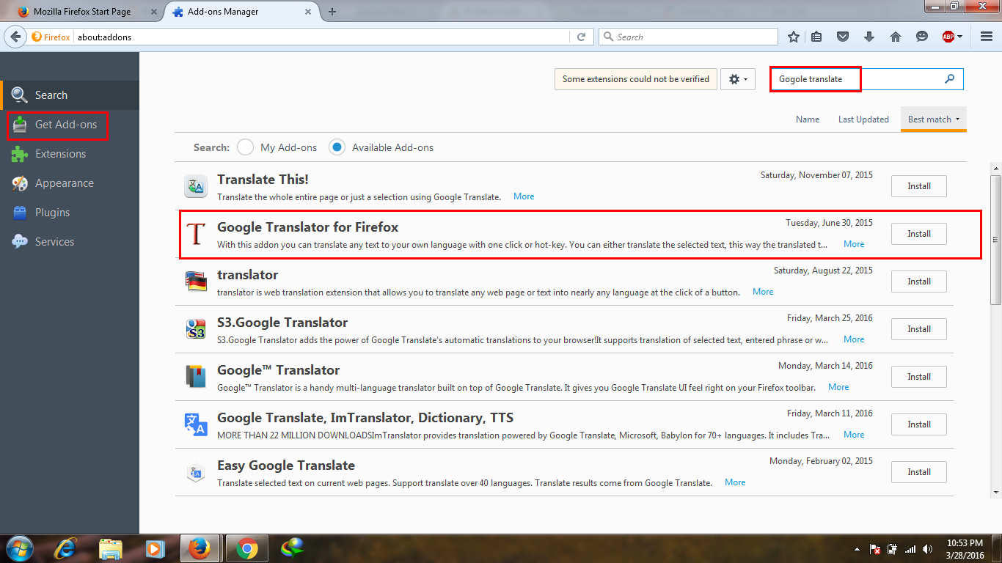Viewport: 1002px width, 563px height.
Task: Switch to Google Chrome in the taskbar
Action: 246,548
